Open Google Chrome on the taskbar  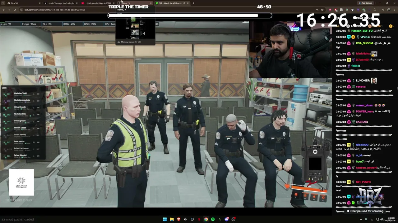(206, 219)
